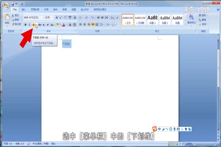
Task: Expand the font group dialog launcher
Action: pos(75,31)
